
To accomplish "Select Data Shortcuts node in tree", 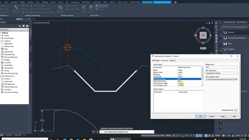I will (8, 76).
